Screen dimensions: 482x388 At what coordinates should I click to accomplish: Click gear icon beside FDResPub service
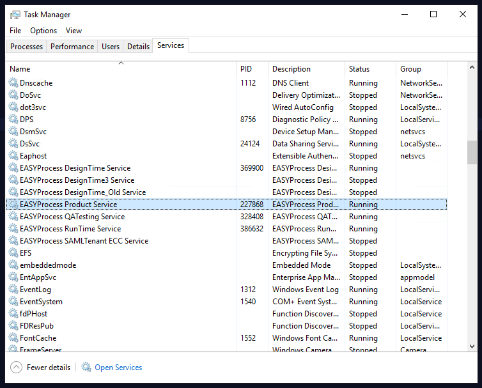click(x=13, y=325)
